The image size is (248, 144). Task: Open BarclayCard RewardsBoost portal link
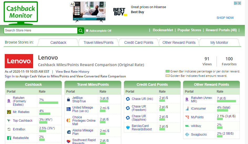[142, 127]
